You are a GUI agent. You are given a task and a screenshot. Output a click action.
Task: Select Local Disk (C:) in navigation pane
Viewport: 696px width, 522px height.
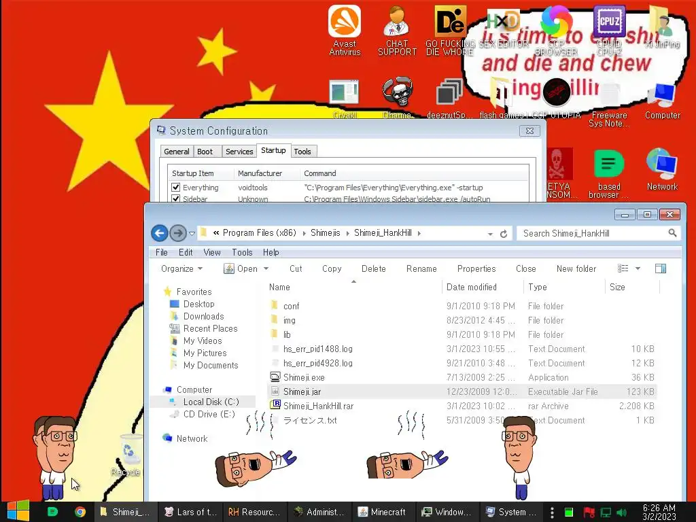pyautogui.click(x=211, y=402)
